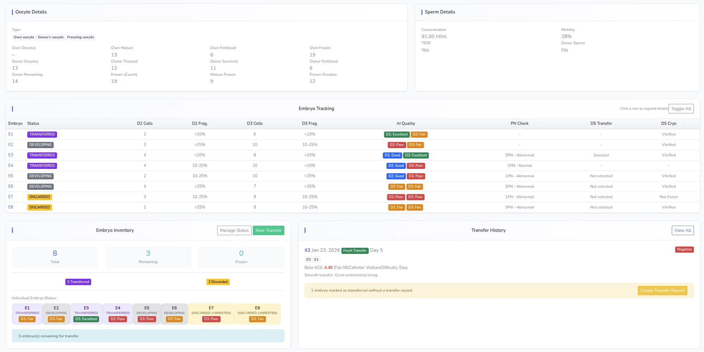
Task: Open embryo E3 link in tracking table
Action: (x=11, y=155)
